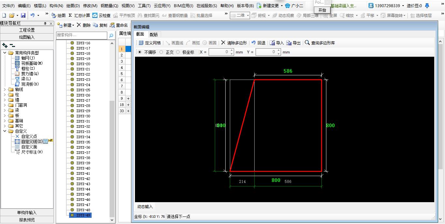Click 导出 export section button
445x224 pixels.
[x=293, y=43]
